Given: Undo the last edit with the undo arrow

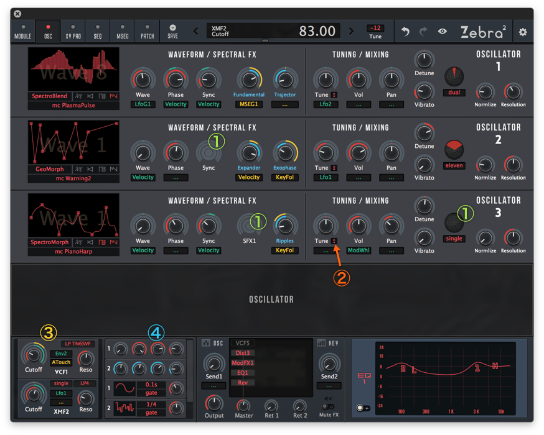Looking at the screenshot, I should click(x=405, y=32).
